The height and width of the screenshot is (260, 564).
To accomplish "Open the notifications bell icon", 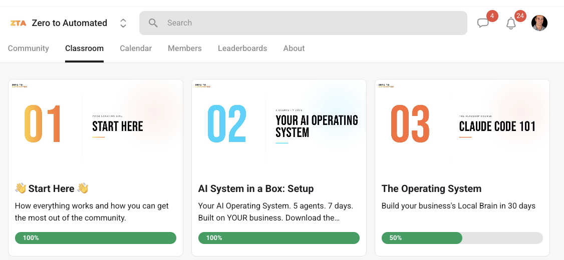I will coord(511,23).
